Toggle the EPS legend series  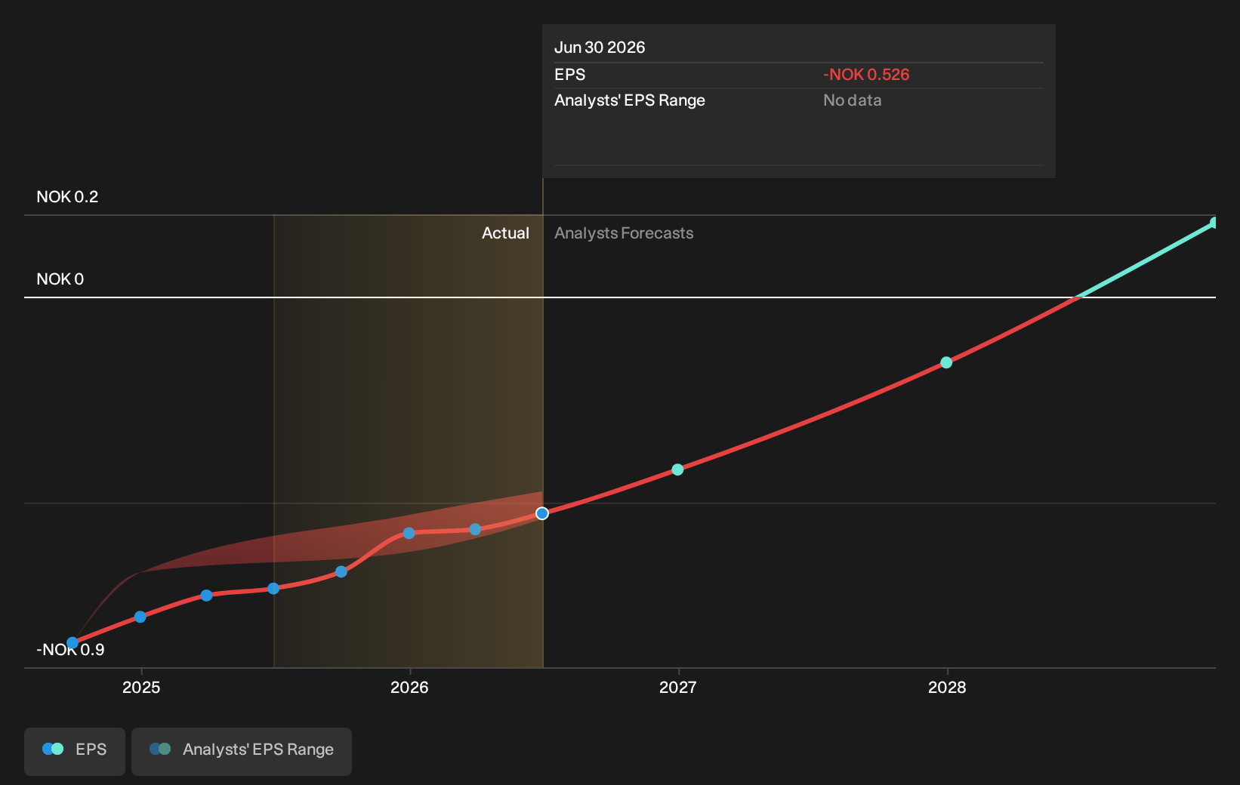coord(75,751)
